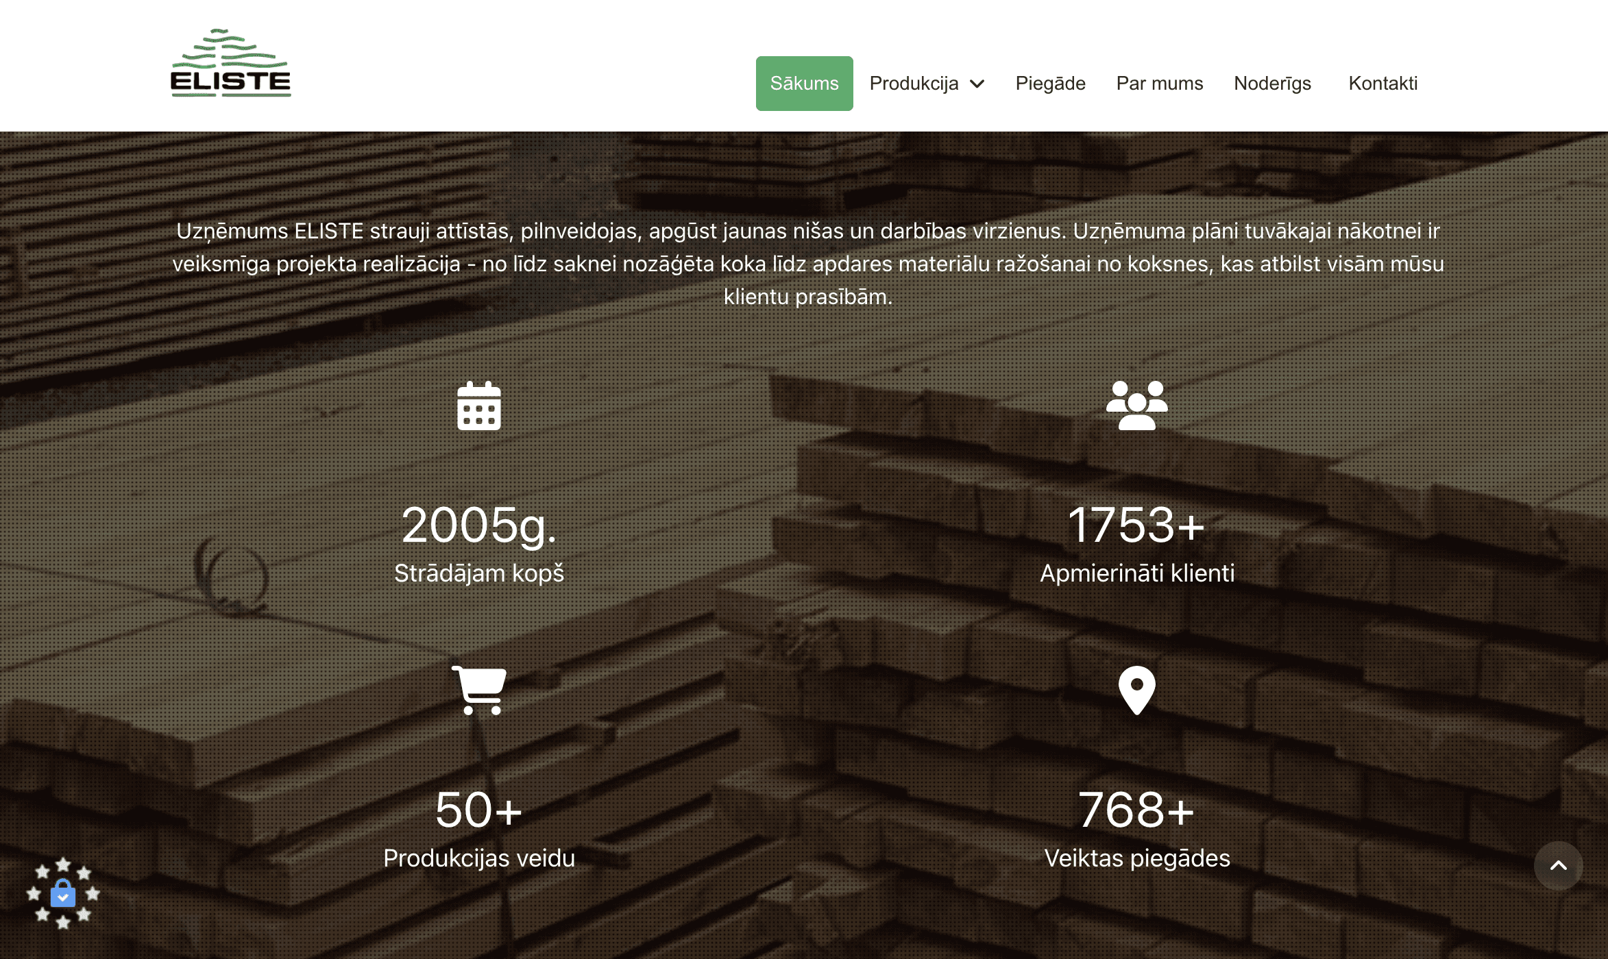This screenshot has height=959, width=1608.
Task: Open the GDPR privacy stars badge
Action: point(63,893)
